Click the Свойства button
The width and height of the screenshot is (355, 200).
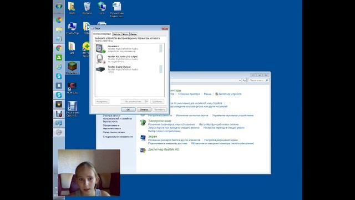157,102
